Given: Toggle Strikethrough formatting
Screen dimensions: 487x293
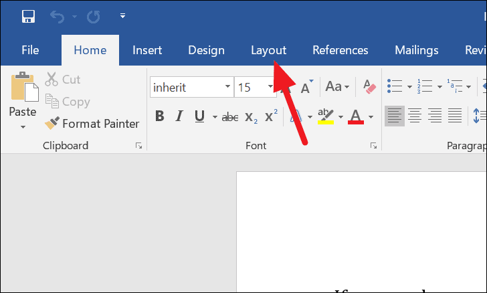Looking at the screenshot, I should 230,117.
